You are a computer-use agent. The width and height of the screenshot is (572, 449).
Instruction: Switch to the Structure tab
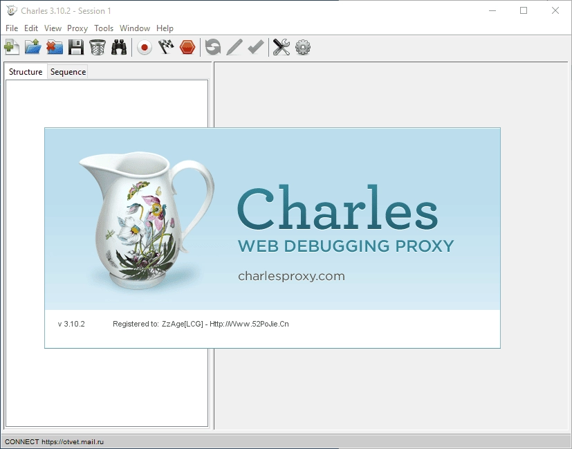point(26,71)
